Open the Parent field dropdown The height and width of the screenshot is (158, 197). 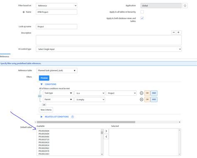(58, 100)
